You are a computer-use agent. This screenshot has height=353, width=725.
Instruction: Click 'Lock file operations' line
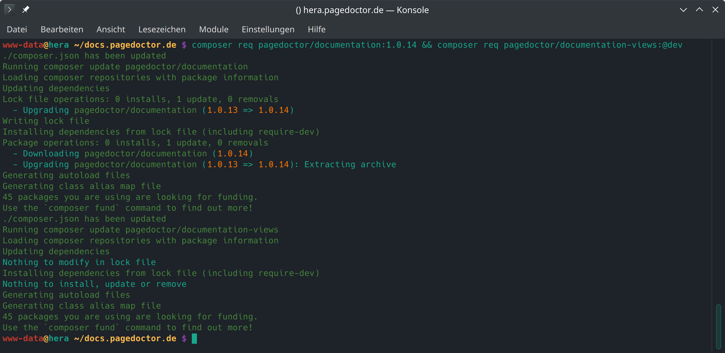[141, 99]
